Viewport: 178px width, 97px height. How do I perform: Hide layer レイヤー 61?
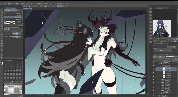coord(154,77)
